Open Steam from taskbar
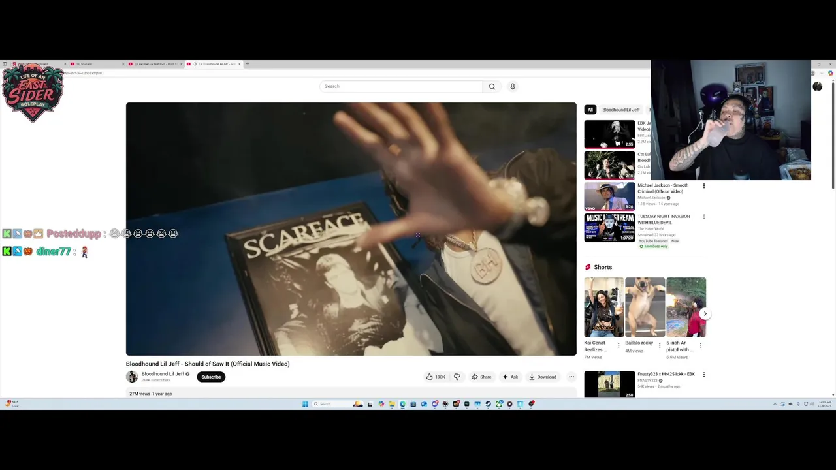This screenshot has height=470, width=836. 488,404
